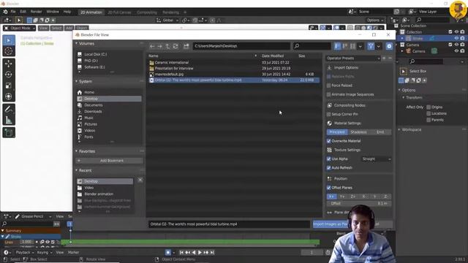Enable Affect Only Origins checkbox

click(429, 107)
